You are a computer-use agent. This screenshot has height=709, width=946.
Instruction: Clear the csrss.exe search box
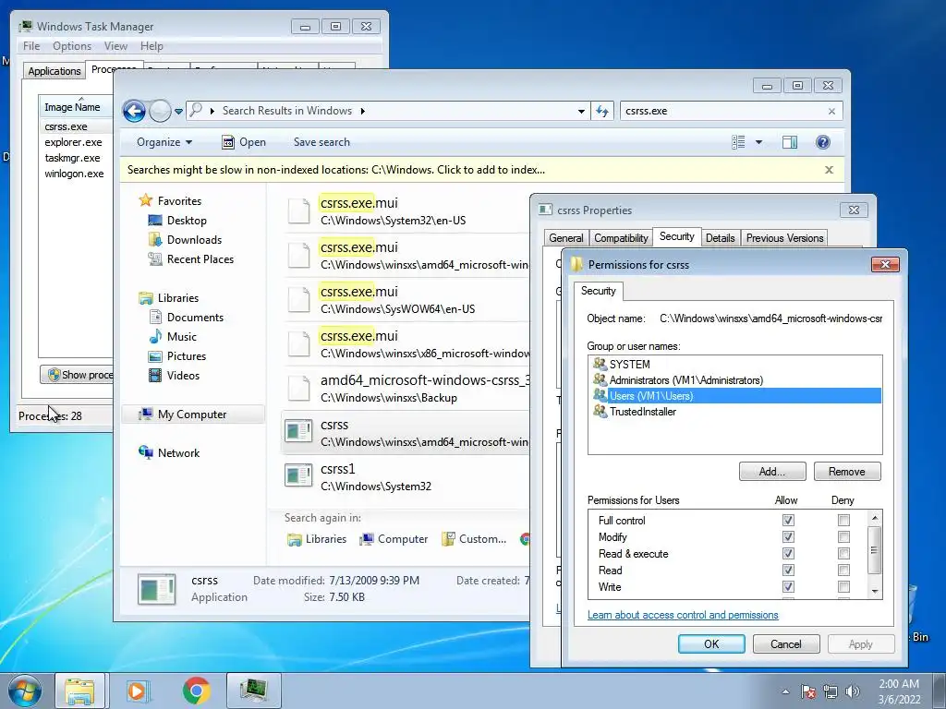tap(831, 112)
